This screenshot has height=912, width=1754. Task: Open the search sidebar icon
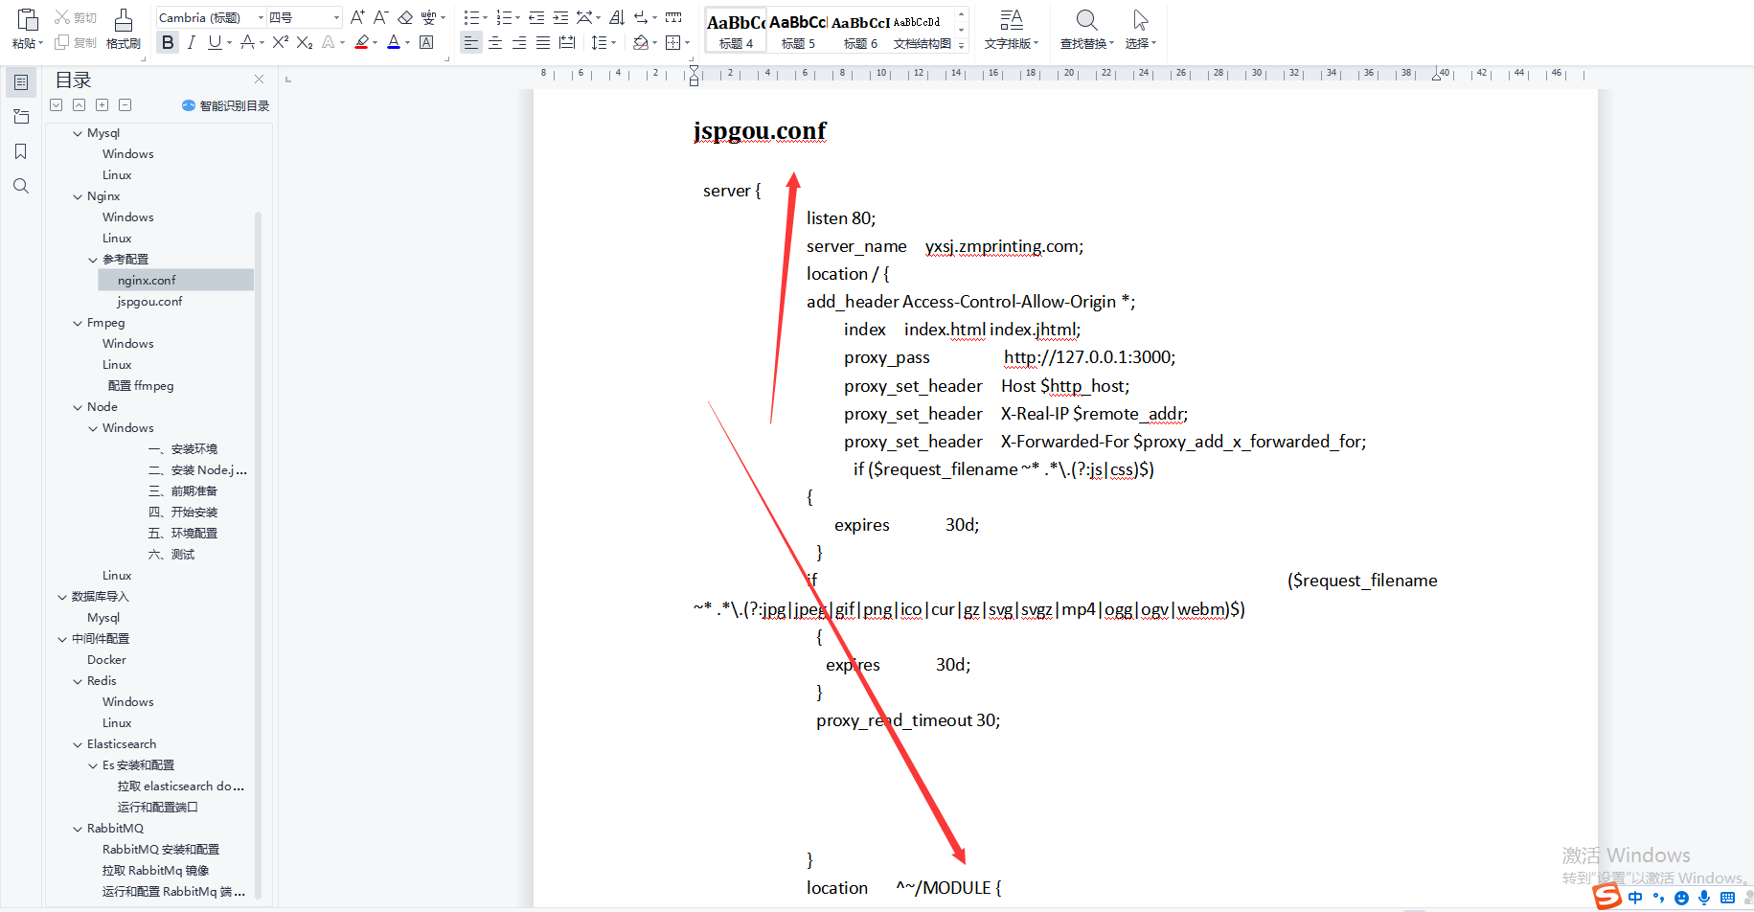click(21, 186)
